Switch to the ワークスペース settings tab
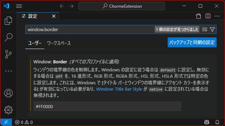This screenshot has width=225, height=126. click(x=59, y=43)
